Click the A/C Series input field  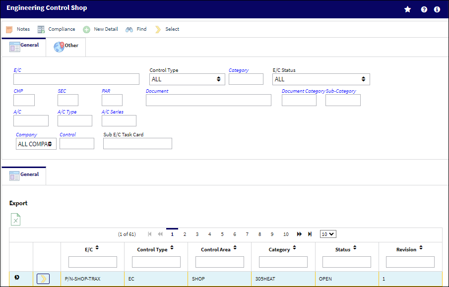click(119, 121)
